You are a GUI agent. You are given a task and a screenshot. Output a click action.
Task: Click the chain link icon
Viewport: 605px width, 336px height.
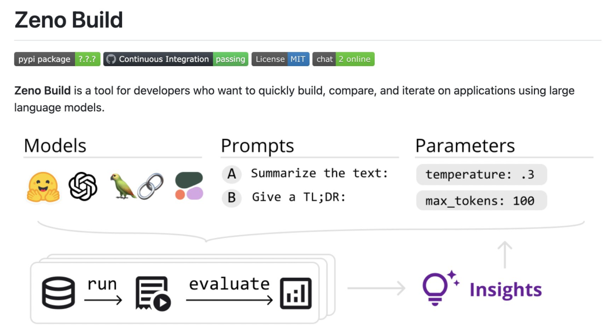click(151, 186)
